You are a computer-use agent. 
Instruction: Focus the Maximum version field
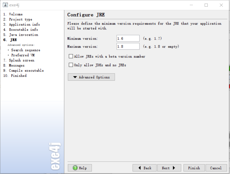128,47
